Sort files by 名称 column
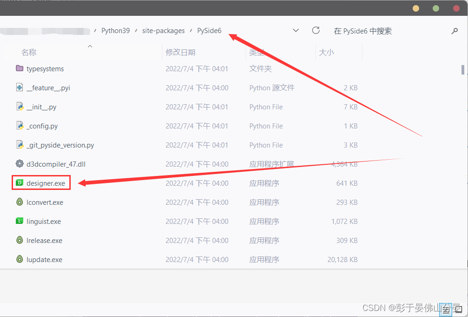 pyautogui.click(x=29, y=52)
